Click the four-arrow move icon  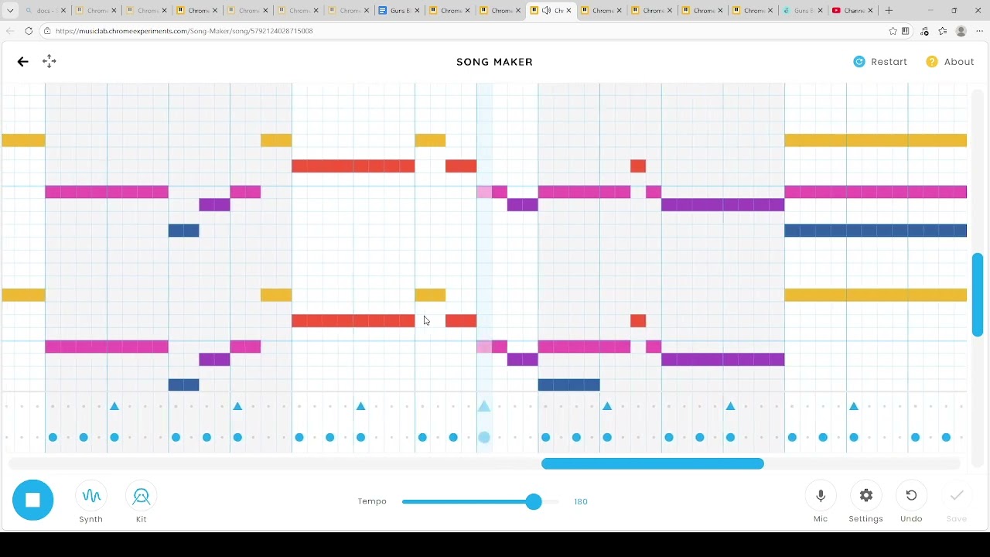point(49,61)
